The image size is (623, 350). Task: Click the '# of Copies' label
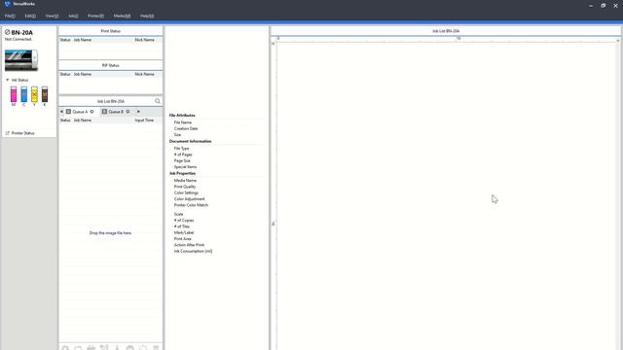coord(184,221)
